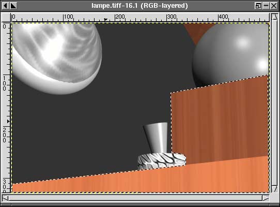Click the minimize icon in the title bar
This screenshot has width=280, height=207.
[266, 6]
